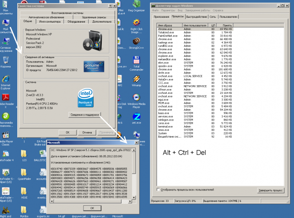Sort processes by Память column header
The height and width of the screenshot is (218, 294).
click(225, 25)
